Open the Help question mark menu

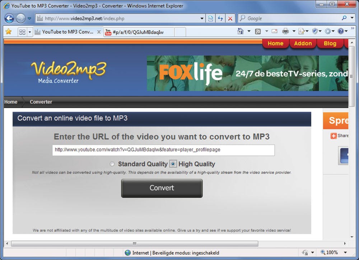[342, 31]
